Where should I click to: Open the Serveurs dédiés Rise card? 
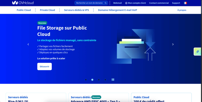(x=36, y=97)
